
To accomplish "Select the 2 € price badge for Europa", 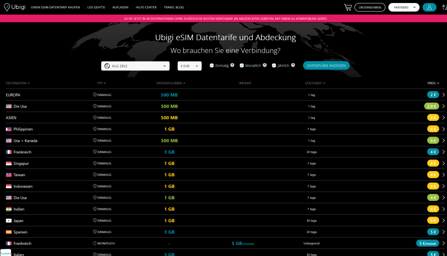I will tap(433, 95).
